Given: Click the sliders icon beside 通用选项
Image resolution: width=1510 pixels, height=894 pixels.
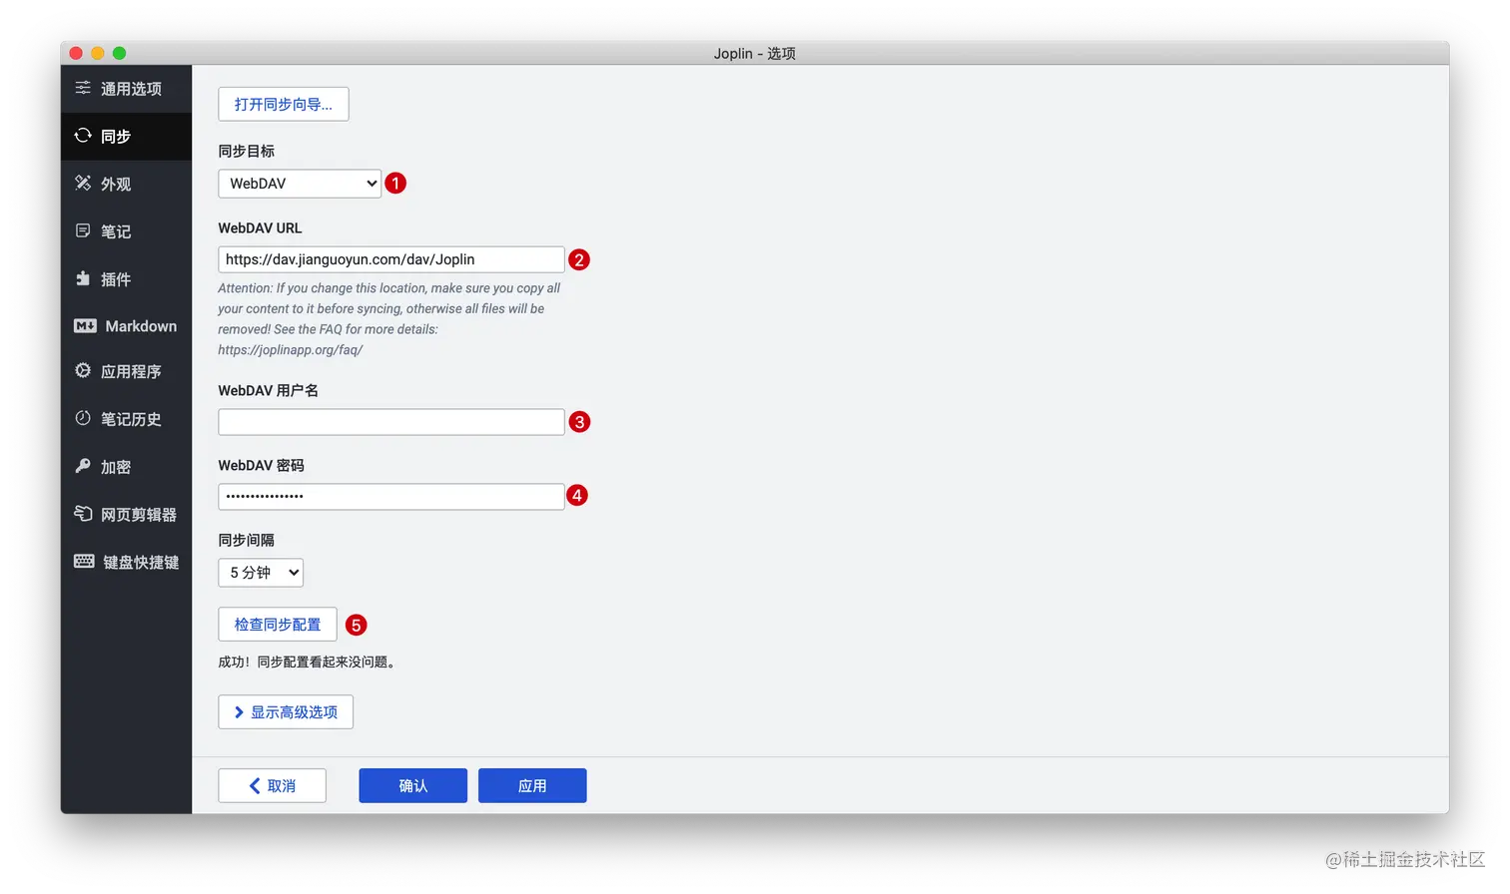Looking at the screenshot, I should pyautogui.click(x=83, y=88).
